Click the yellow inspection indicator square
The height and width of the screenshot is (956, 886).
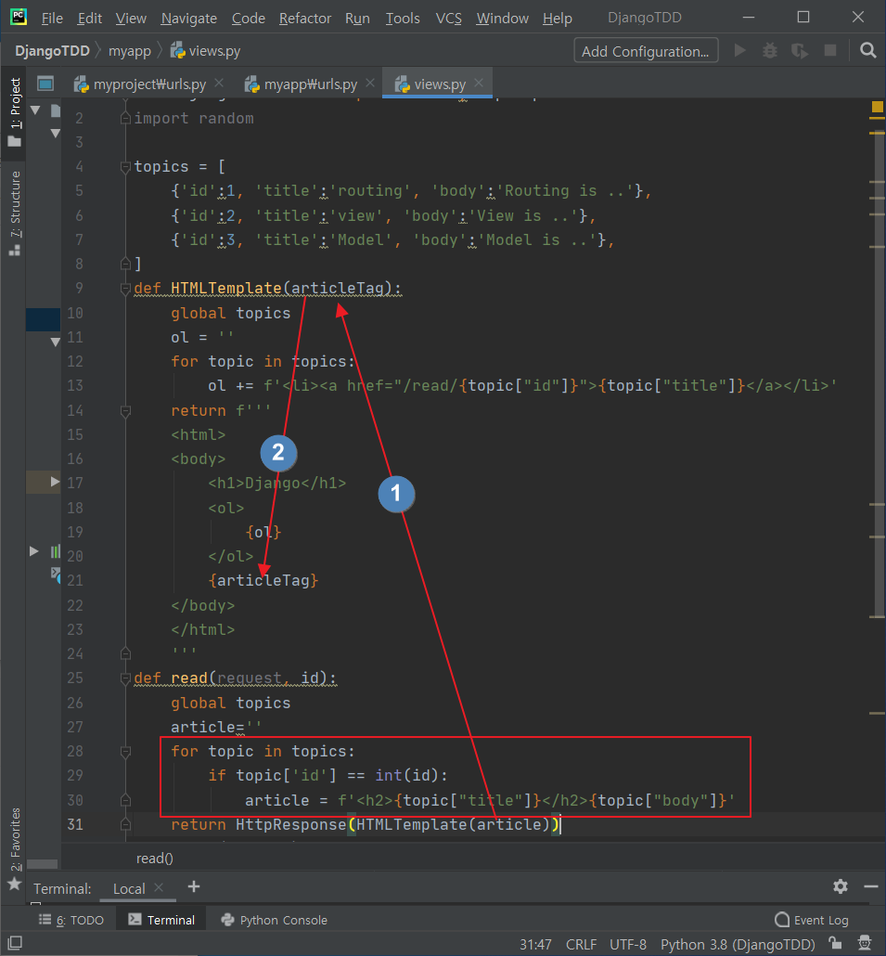[878, 108]
